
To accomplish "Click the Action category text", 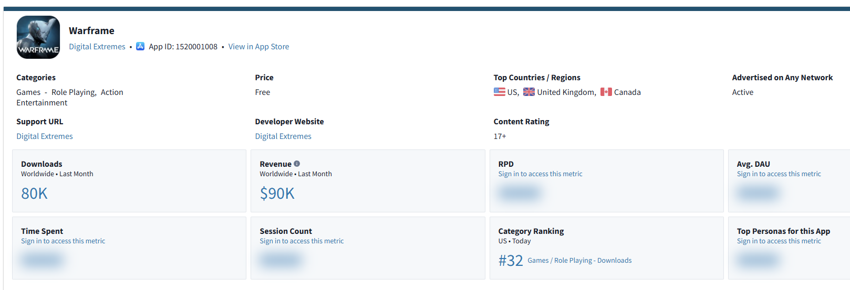I will 112,92.
